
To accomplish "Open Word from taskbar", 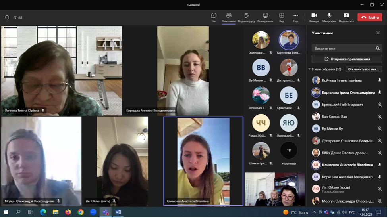I will [118, 212].
